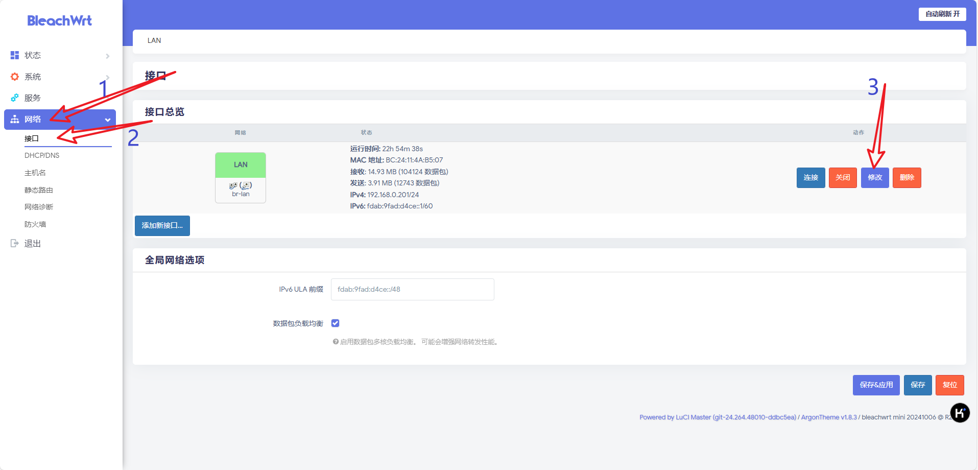Click the BleachWrt logo
This screenshot has height=470, width=978.
(x=59, y=20)
